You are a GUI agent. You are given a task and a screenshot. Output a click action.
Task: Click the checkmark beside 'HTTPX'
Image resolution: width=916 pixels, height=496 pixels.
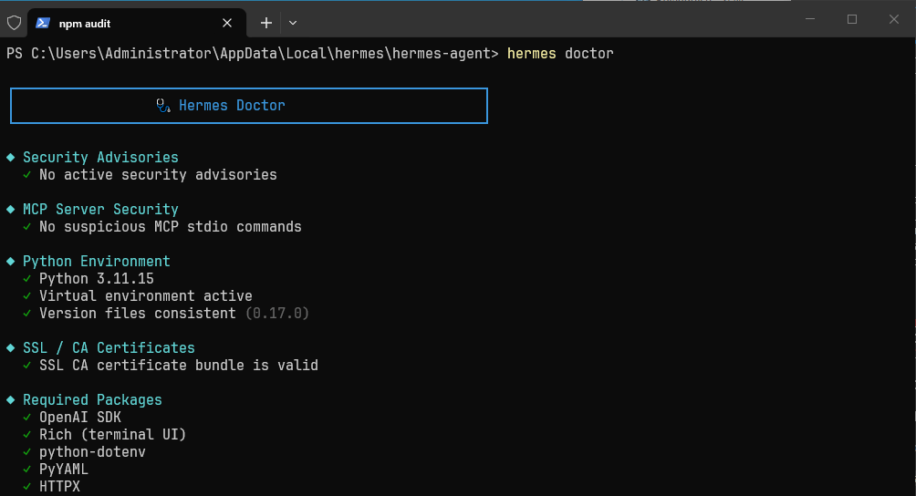tap(26, 487)
